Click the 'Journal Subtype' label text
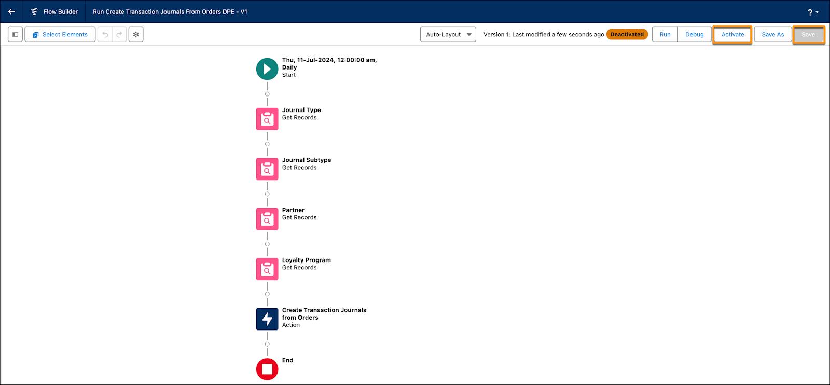This screenshot has width=830, height=385. (307, 160)
